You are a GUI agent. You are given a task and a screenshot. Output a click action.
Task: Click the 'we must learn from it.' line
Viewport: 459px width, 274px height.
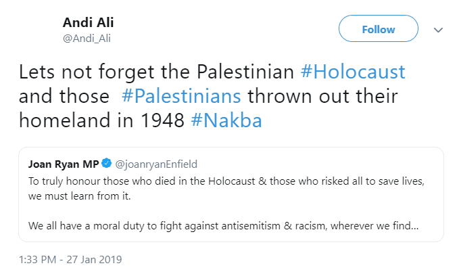coord(79,196)
